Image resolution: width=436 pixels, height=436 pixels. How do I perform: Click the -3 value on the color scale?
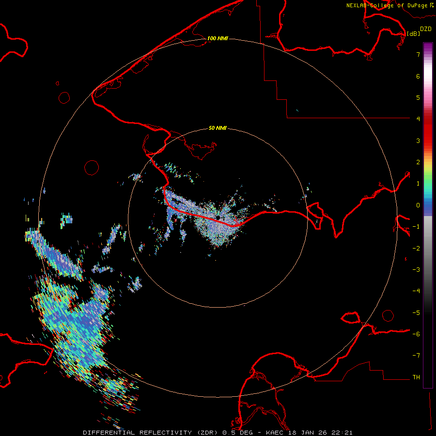416,270
